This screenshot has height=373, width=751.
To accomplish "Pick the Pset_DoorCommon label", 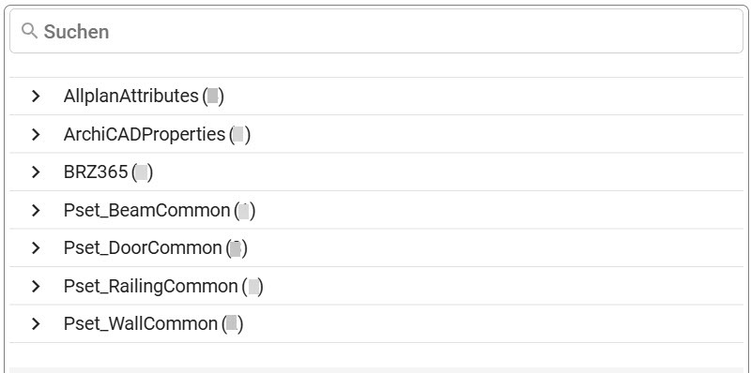I will click(143, 248).
